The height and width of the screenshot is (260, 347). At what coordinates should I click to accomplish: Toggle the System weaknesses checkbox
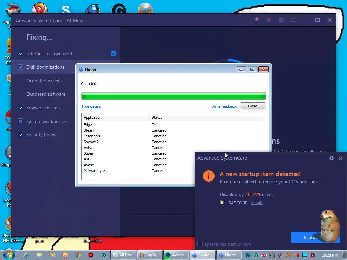coord(21,121)
